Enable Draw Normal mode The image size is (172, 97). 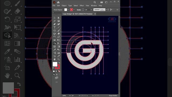click(x=54, y=75)
